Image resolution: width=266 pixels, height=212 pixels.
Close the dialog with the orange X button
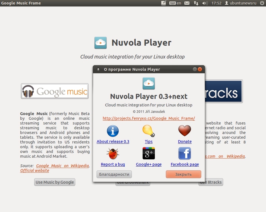pyautogui.click(x=200, y=69)
